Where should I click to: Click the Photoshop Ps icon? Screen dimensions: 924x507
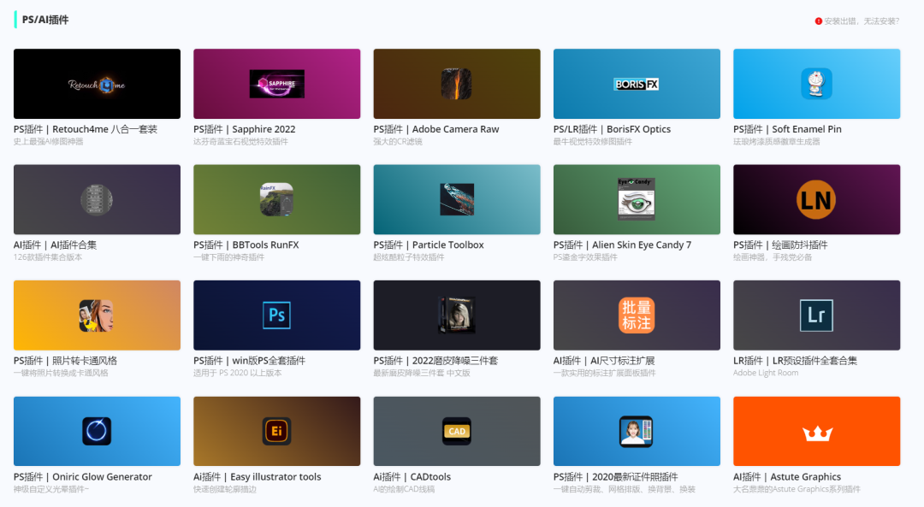(x=276, y=315)
